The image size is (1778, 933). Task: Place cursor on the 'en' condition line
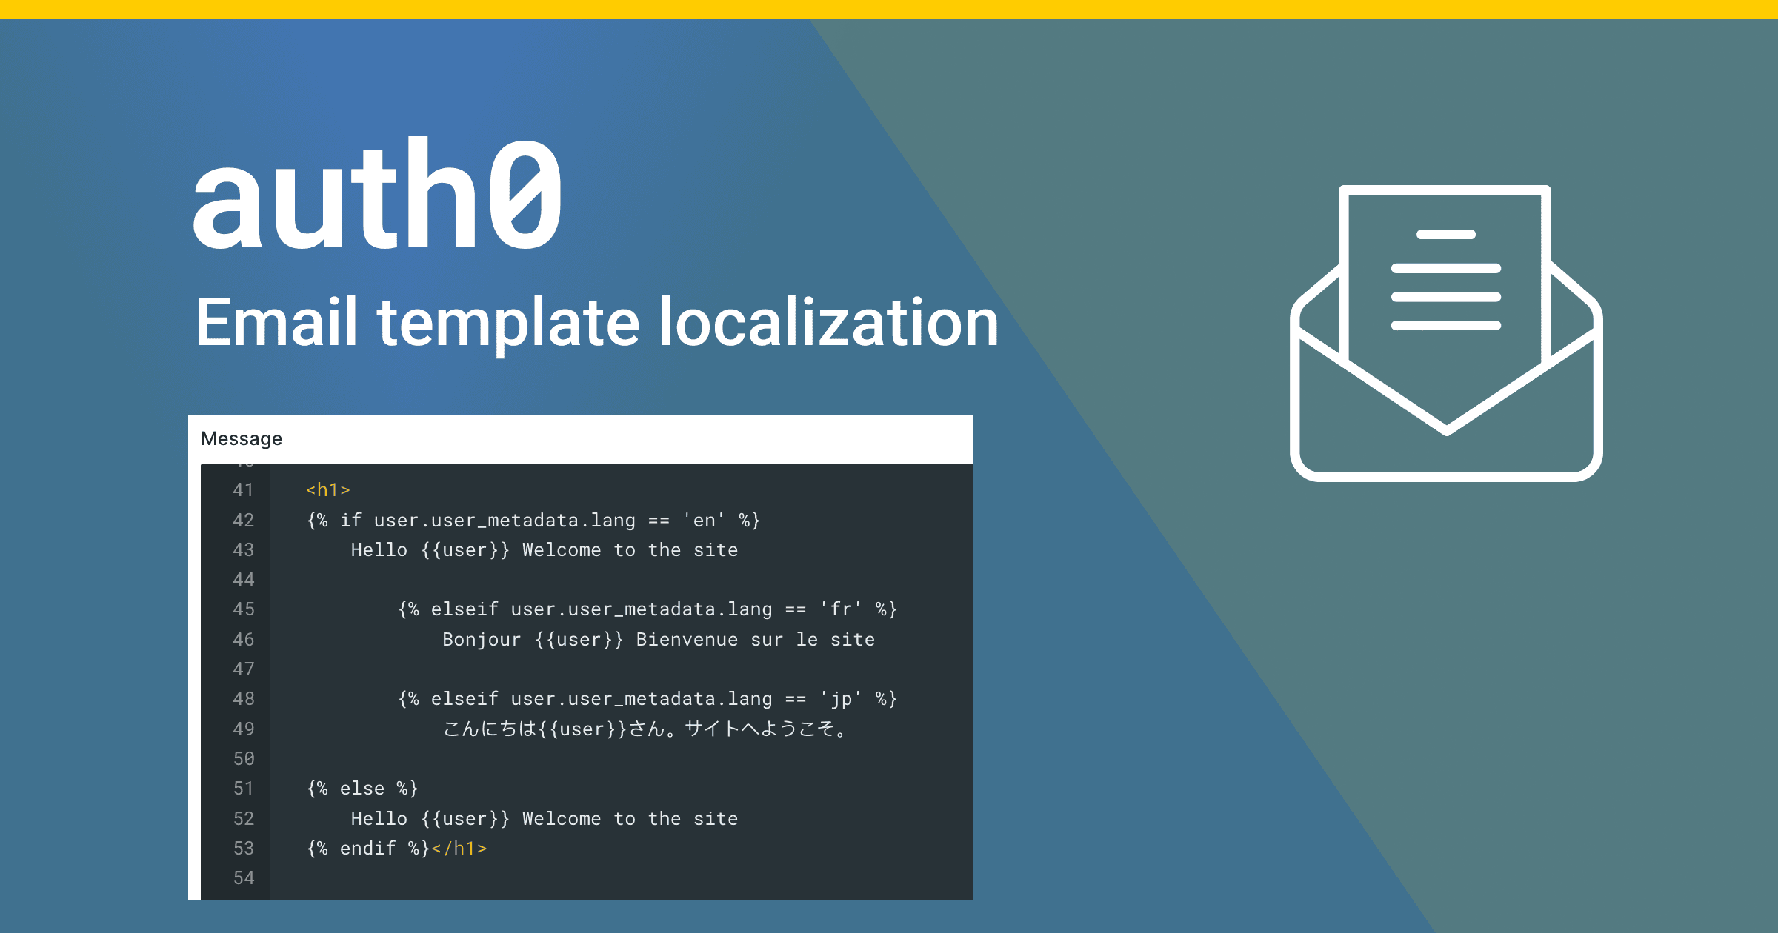[x=533, y=521]
